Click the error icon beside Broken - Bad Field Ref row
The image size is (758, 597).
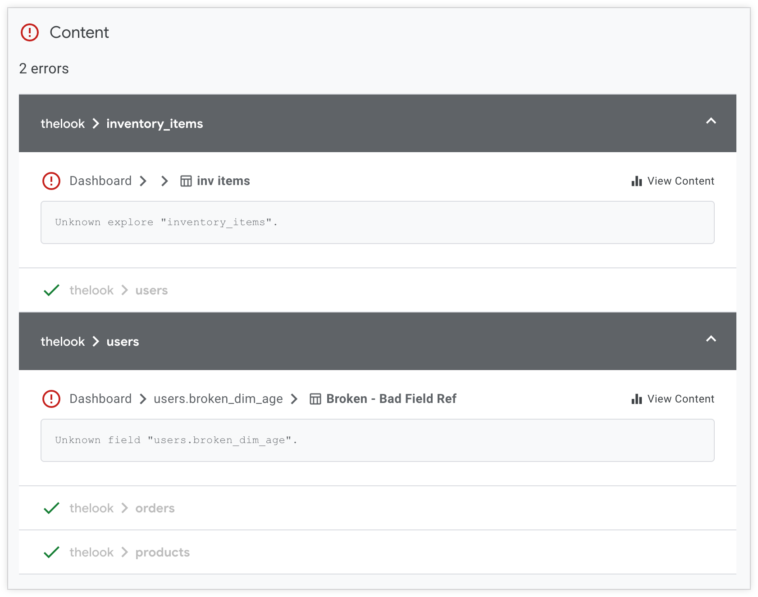coord(51,399)
